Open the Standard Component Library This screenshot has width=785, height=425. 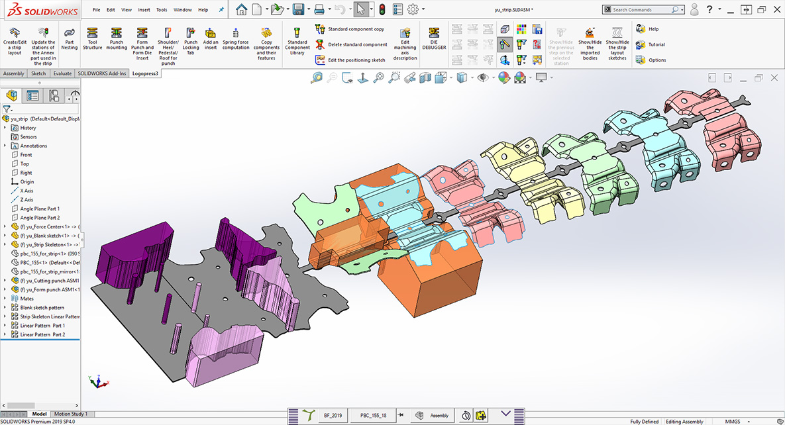pyautogui.click(x=297, y=41)
